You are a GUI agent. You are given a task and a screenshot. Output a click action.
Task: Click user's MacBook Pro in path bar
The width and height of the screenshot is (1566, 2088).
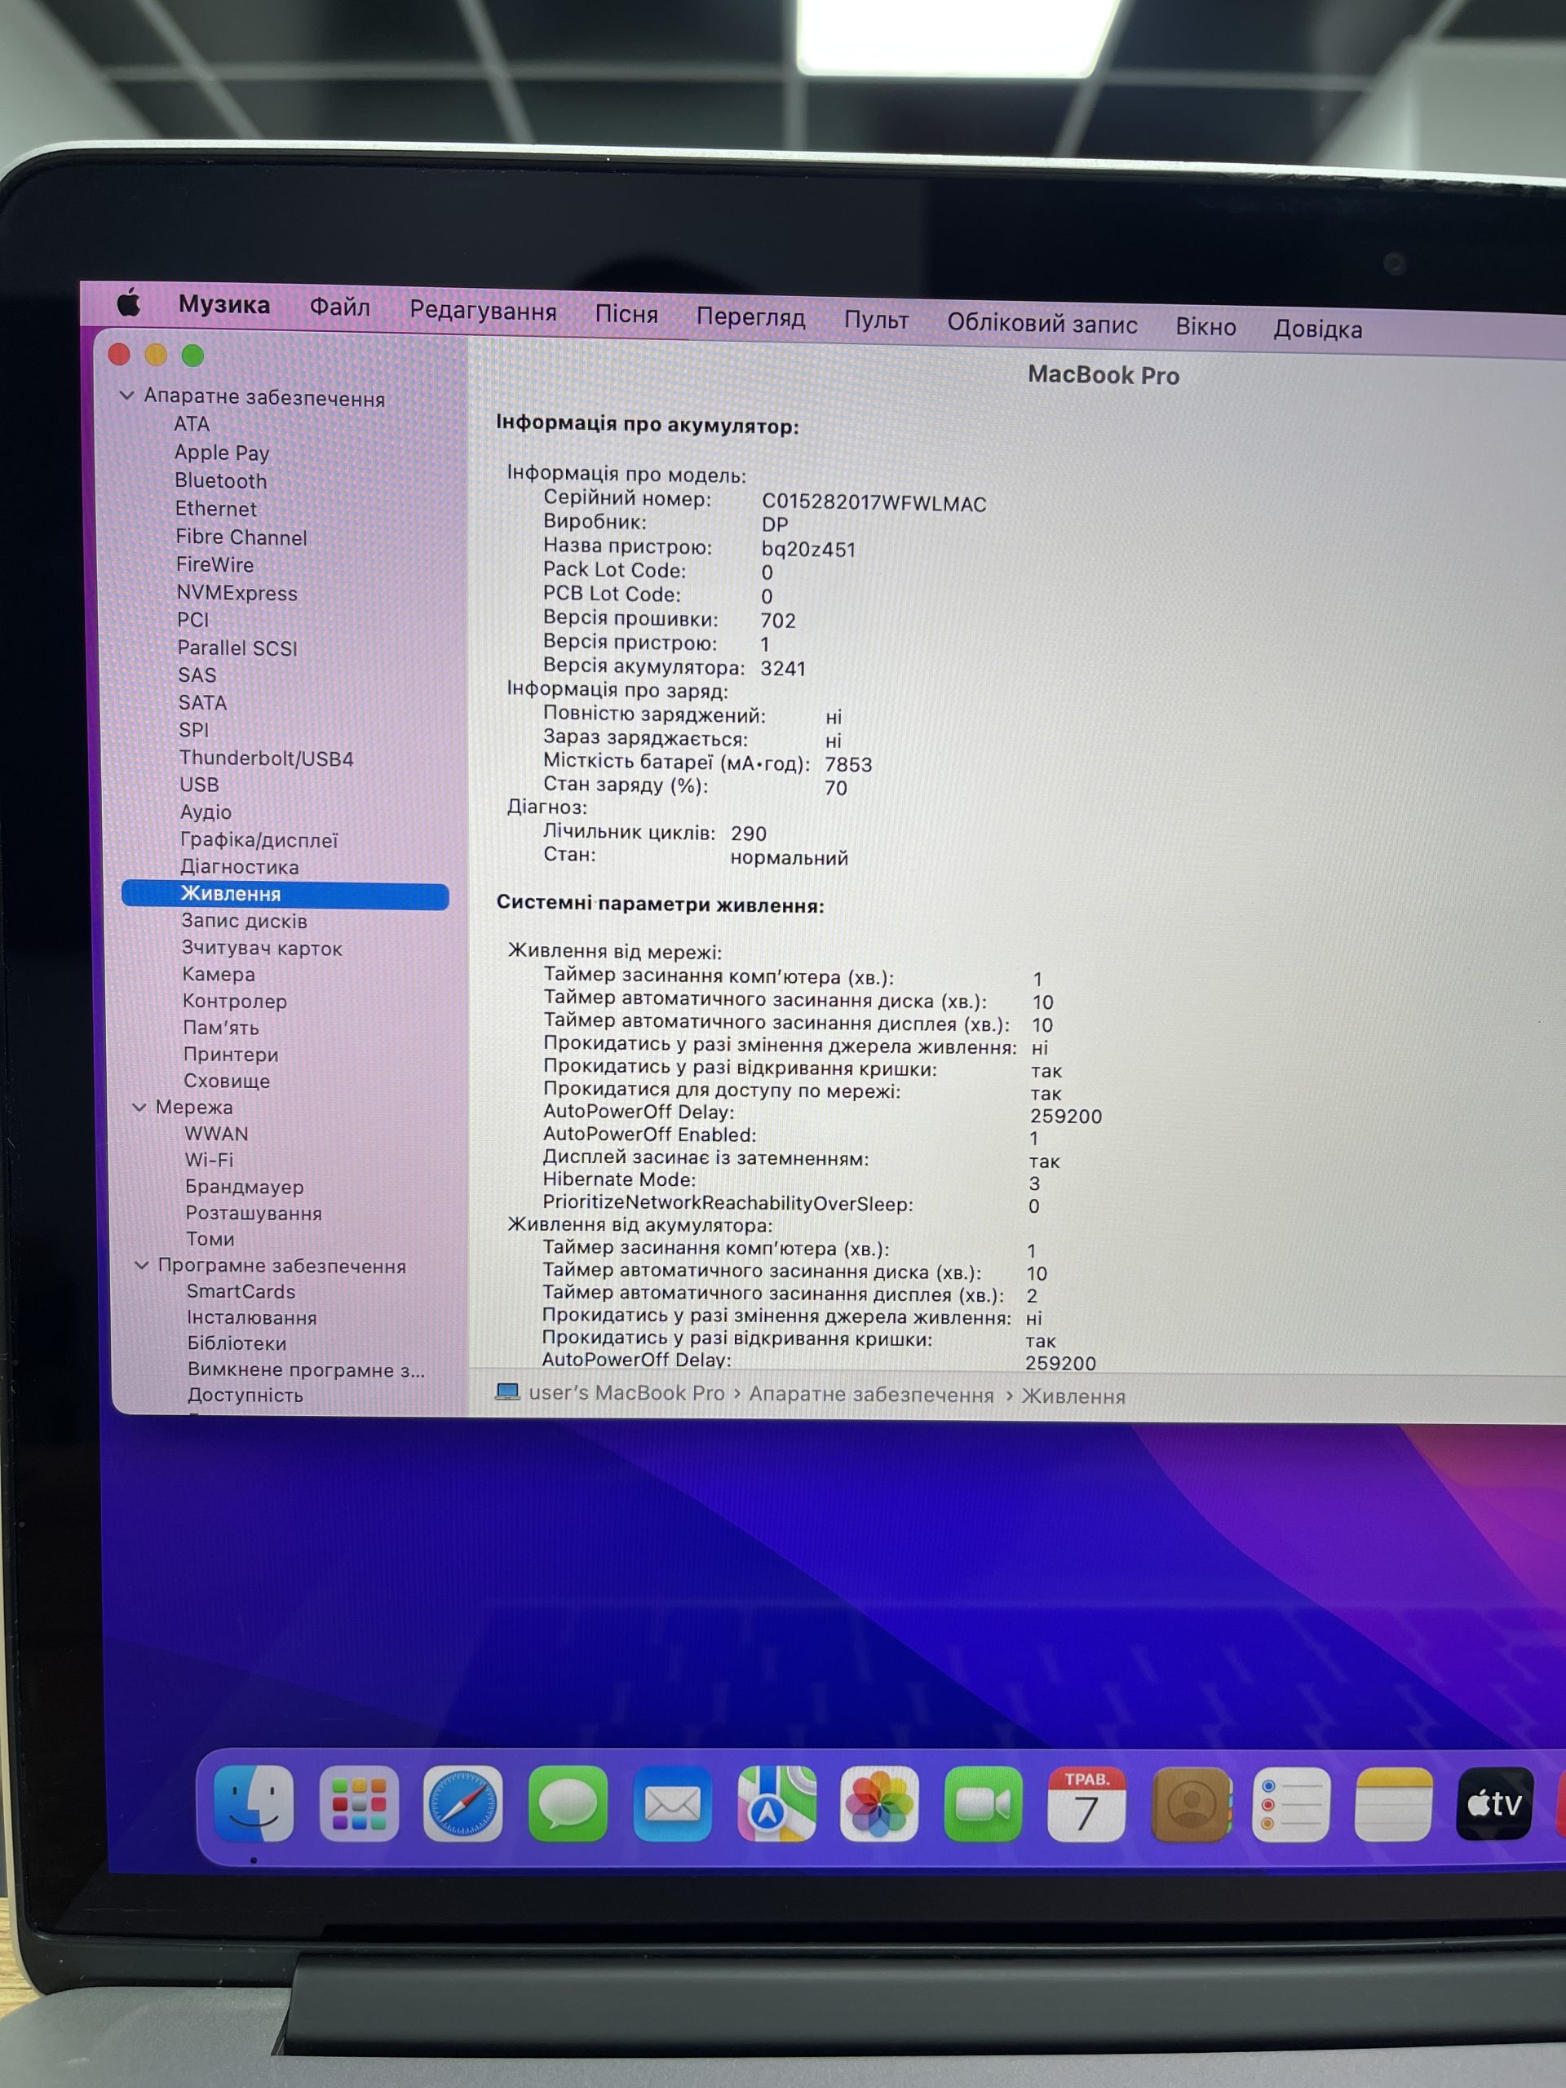pos(626,1392)
